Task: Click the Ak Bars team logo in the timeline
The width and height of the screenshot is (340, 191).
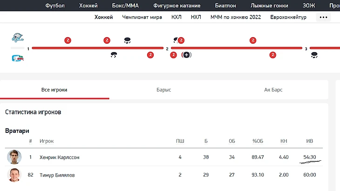Action: pos(18,58)
